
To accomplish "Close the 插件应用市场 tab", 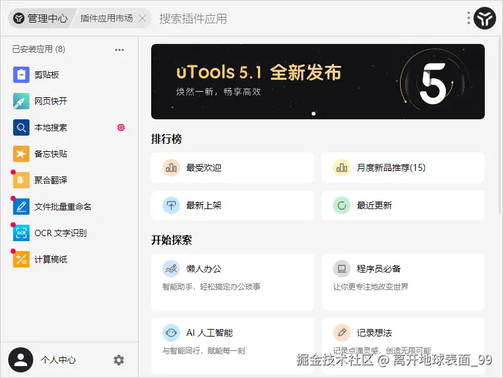I will [x=142, y=18].
